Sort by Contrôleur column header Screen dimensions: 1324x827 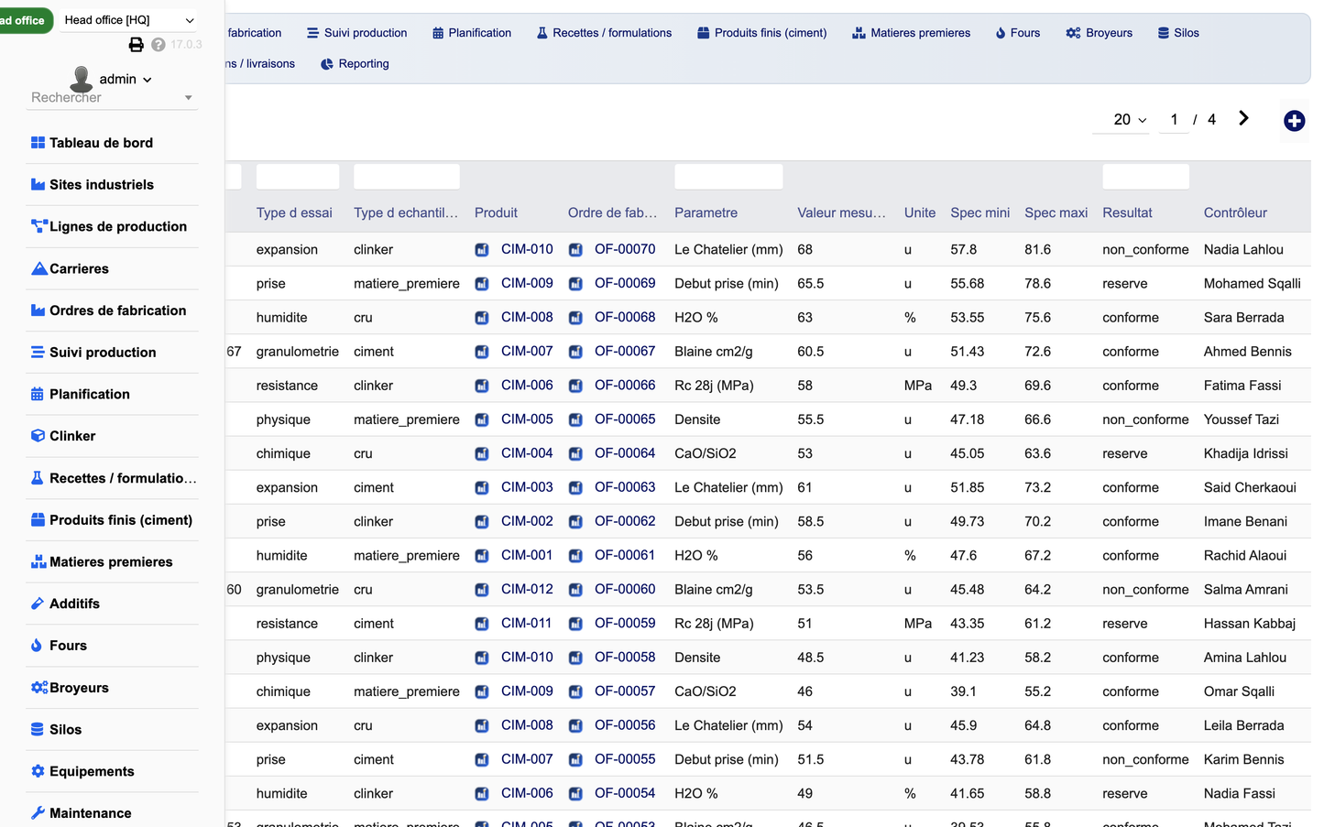(1235, 212)
